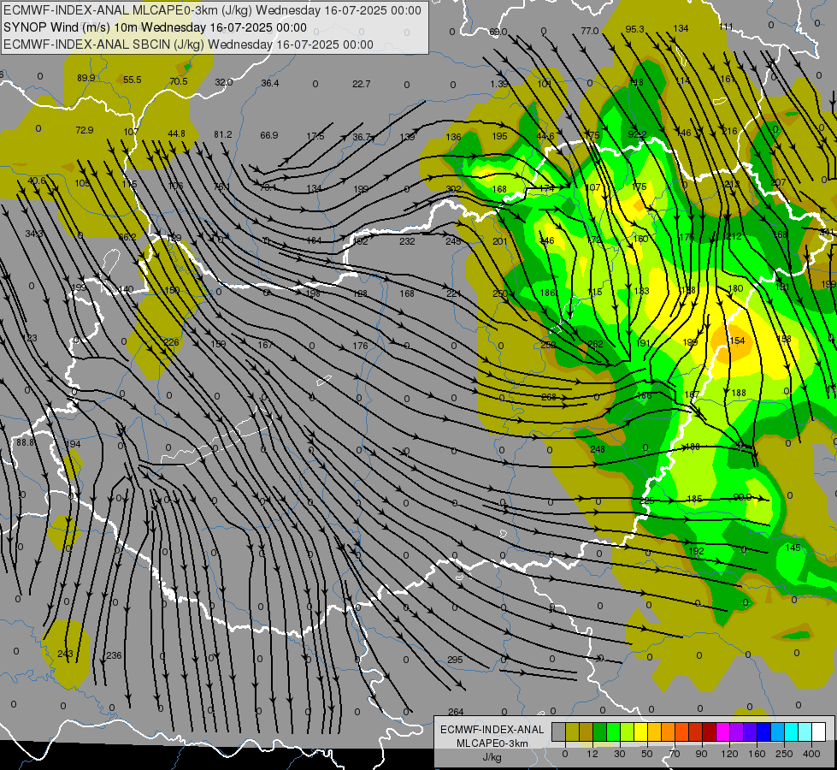The height and width of the screenshot is (770, 837).
Task: Select the dark red legend swatch
Action: click(x=710, y=731)
